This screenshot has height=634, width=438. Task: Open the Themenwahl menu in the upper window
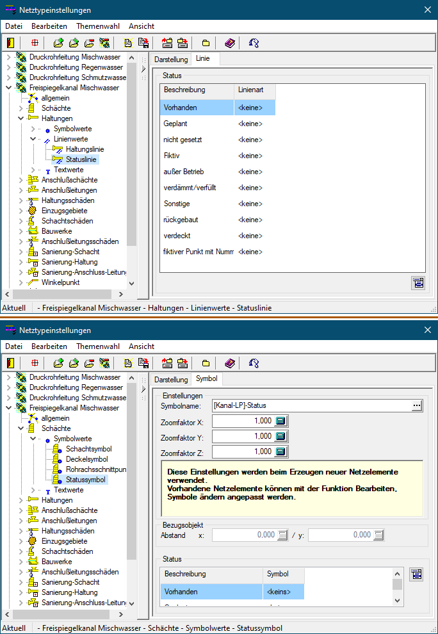pos(97,26)
